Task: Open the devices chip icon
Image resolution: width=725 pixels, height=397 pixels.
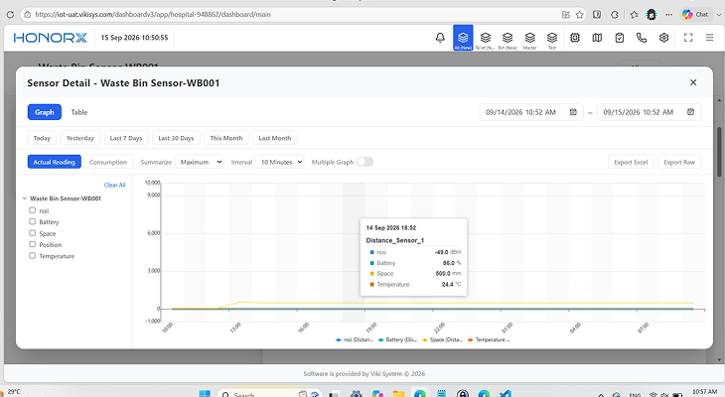Action: point(575,38)
